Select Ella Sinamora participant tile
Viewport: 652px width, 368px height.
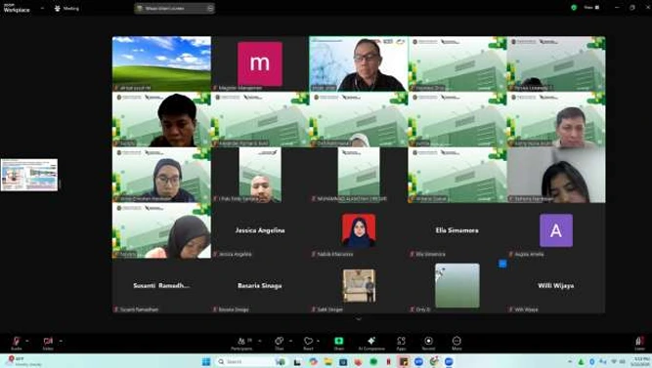pos(456,230)
